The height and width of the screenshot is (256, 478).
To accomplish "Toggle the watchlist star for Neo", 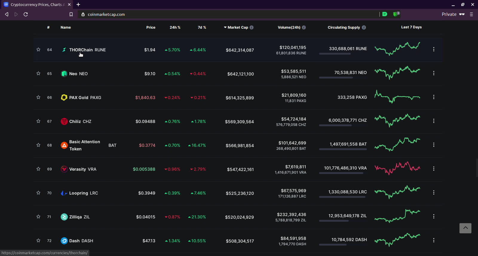I will pos(38,73).
